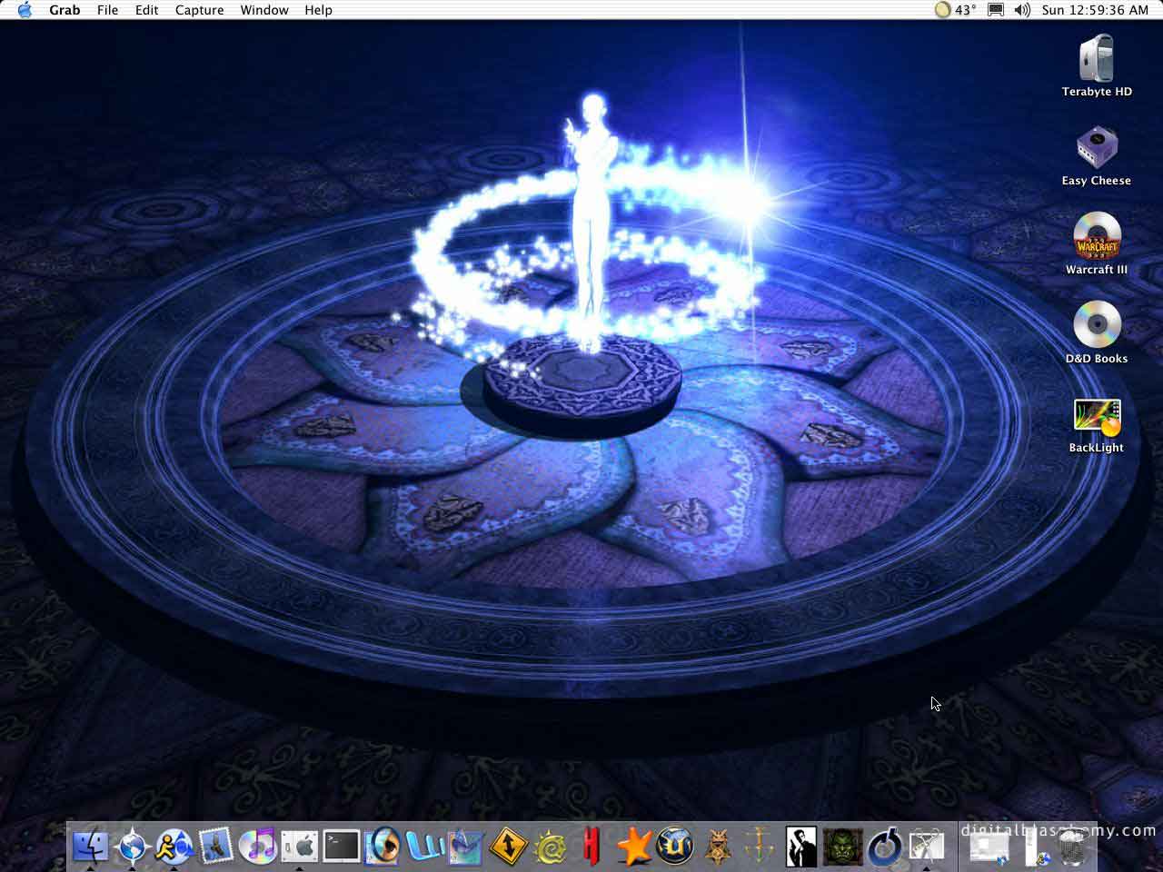Open the Edit menu
1163x872 pixels.
click(146, 10)
